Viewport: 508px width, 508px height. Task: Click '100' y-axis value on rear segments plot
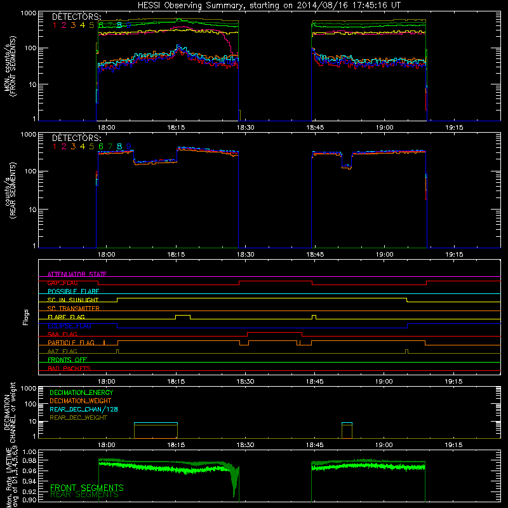click(x=30, y=171)
